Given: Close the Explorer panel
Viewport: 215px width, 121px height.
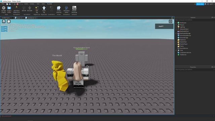Looking at the screenshot, I should pos(214,17).
